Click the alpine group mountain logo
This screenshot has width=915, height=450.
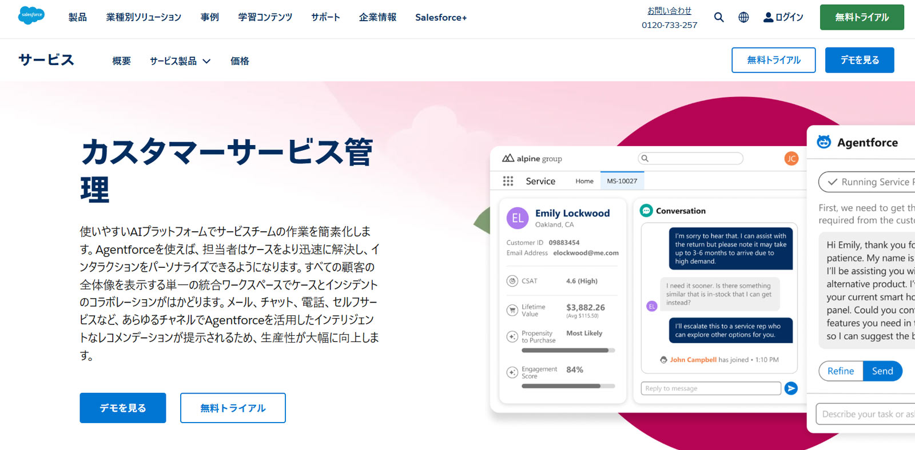point(508,158)
